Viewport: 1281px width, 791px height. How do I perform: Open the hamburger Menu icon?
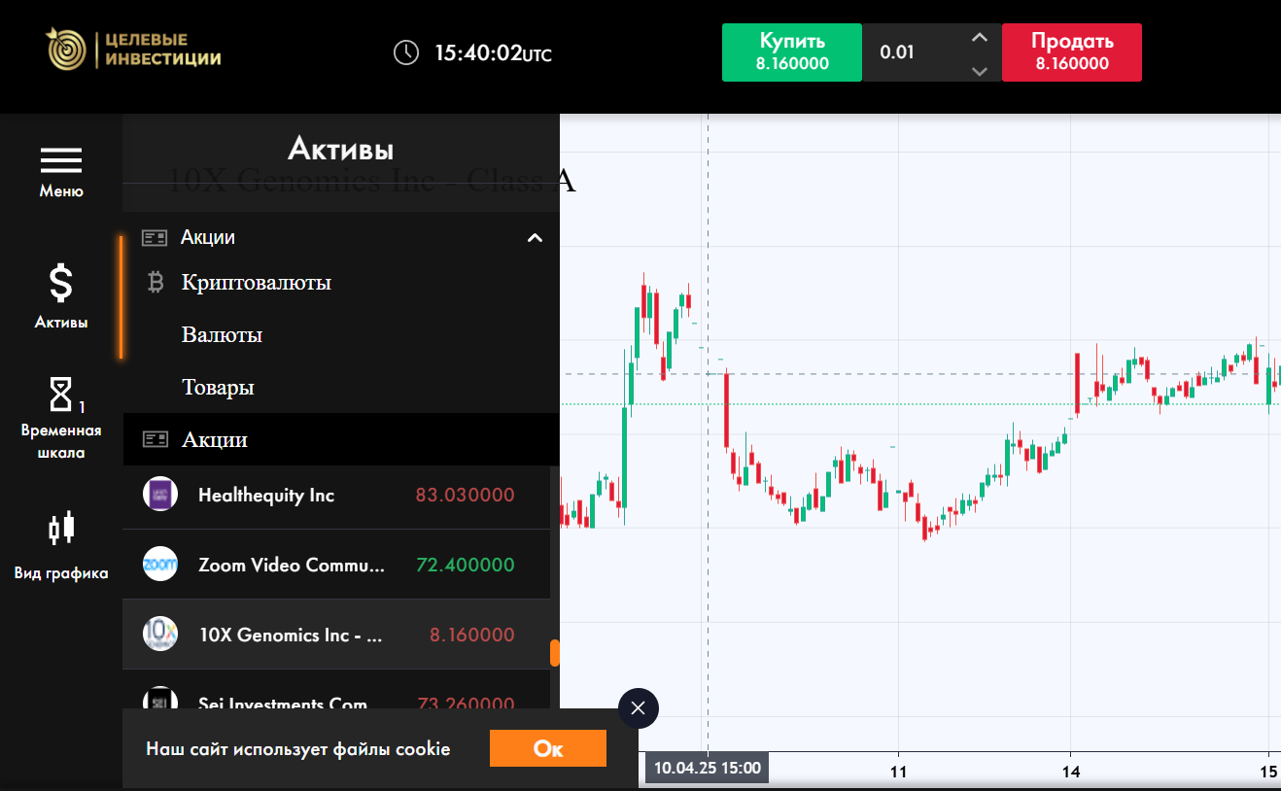pos(61,160)
